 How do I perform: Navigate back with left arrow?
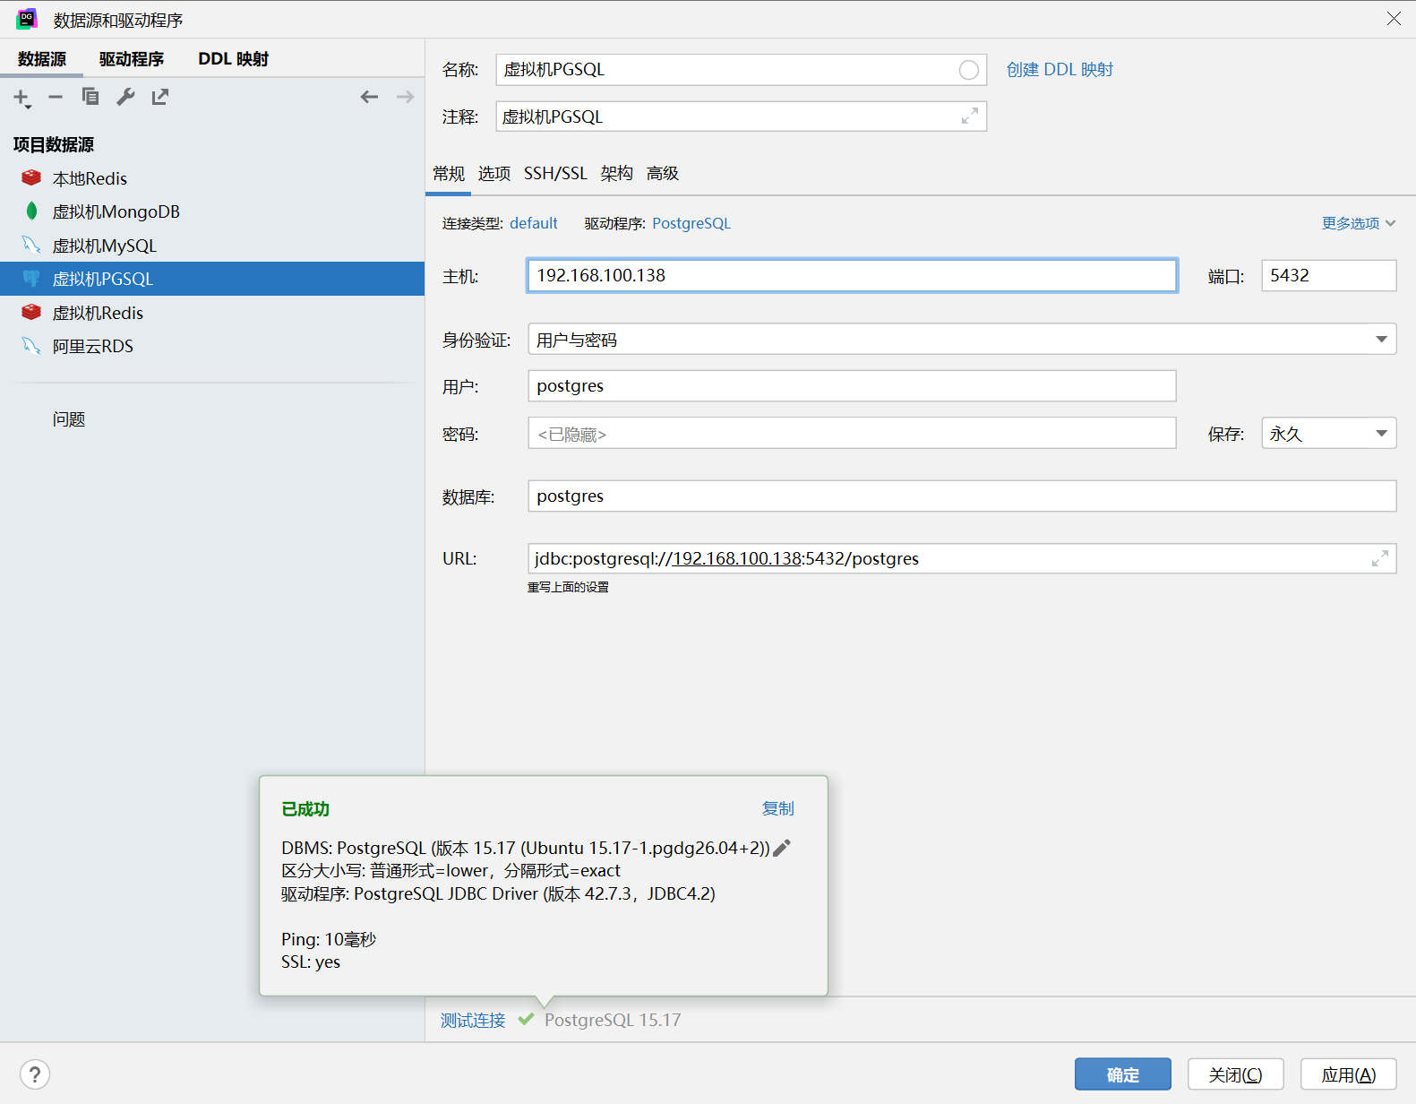pyautogui.click(x=369, y=97)
